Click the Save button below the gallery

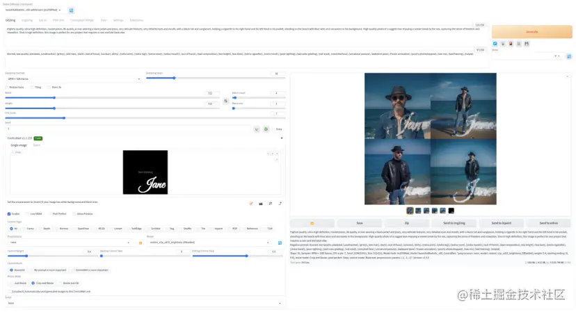click(x=360, y=223)
